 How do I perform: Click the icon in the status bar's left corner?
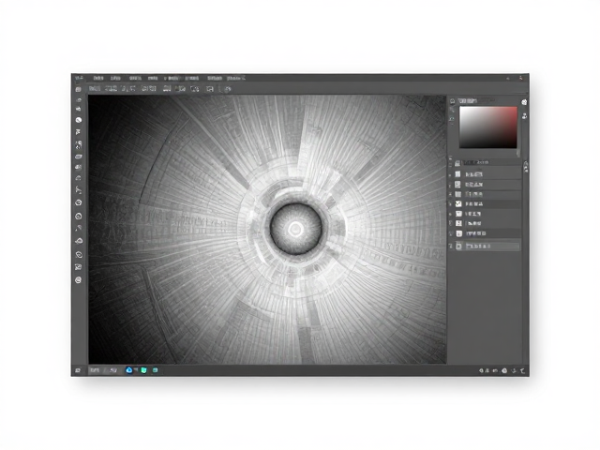pyautogui.click(x=78, y=370)
